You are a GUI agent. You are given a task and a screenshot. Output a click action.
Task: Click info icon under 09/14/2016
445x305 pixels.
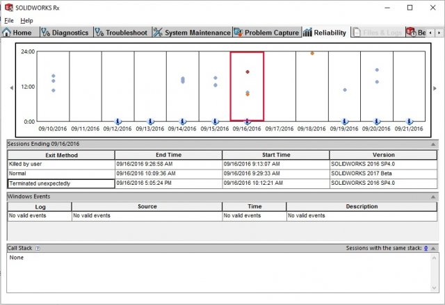[182, 122]
